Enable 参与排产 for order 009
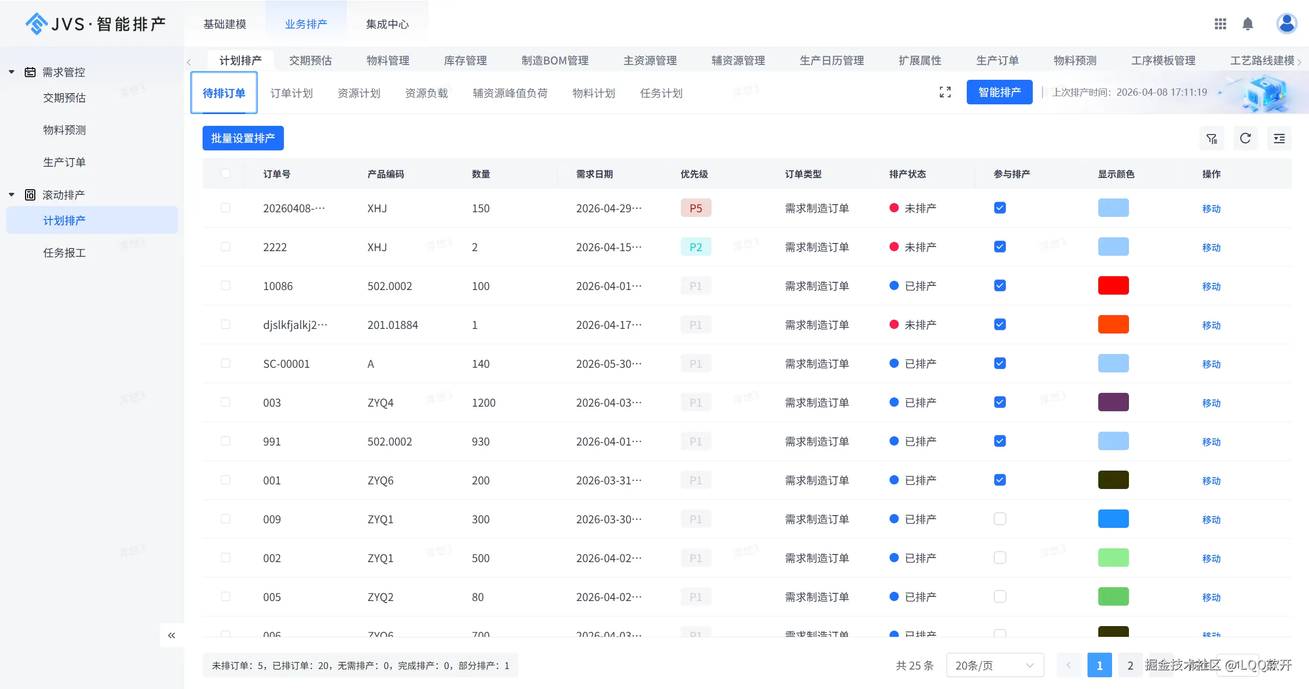 point(1000,519)
